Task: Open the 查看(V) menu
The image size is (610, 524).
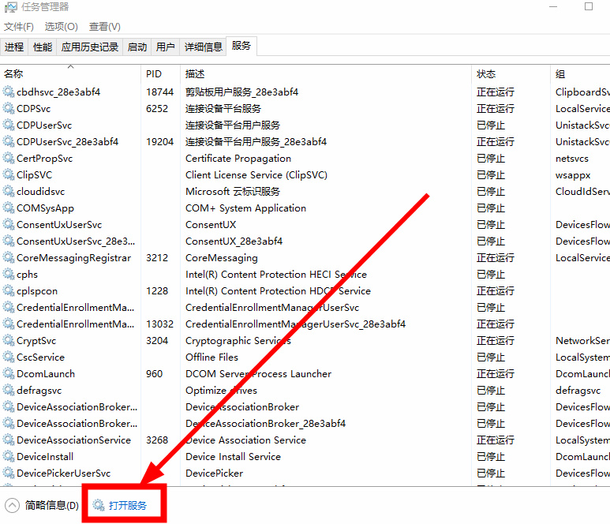Action: (104, 27)
